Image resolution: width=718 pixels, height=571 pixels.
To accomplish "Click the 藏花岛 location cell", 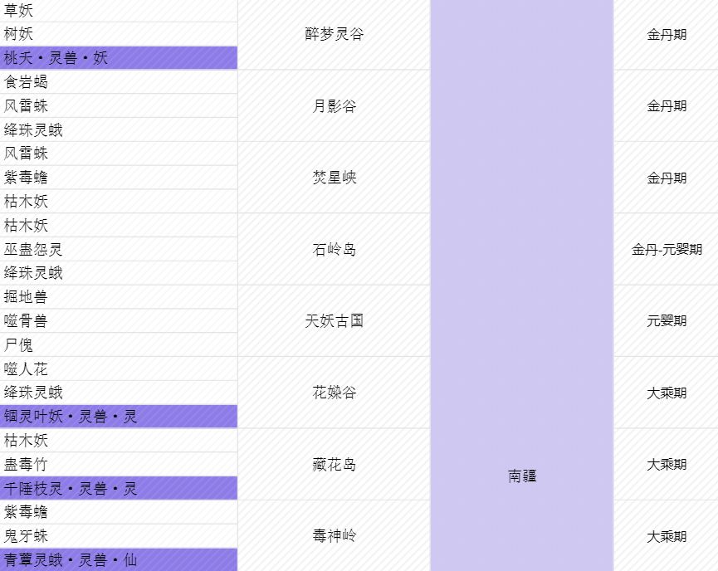I will (x=335, y=464).
